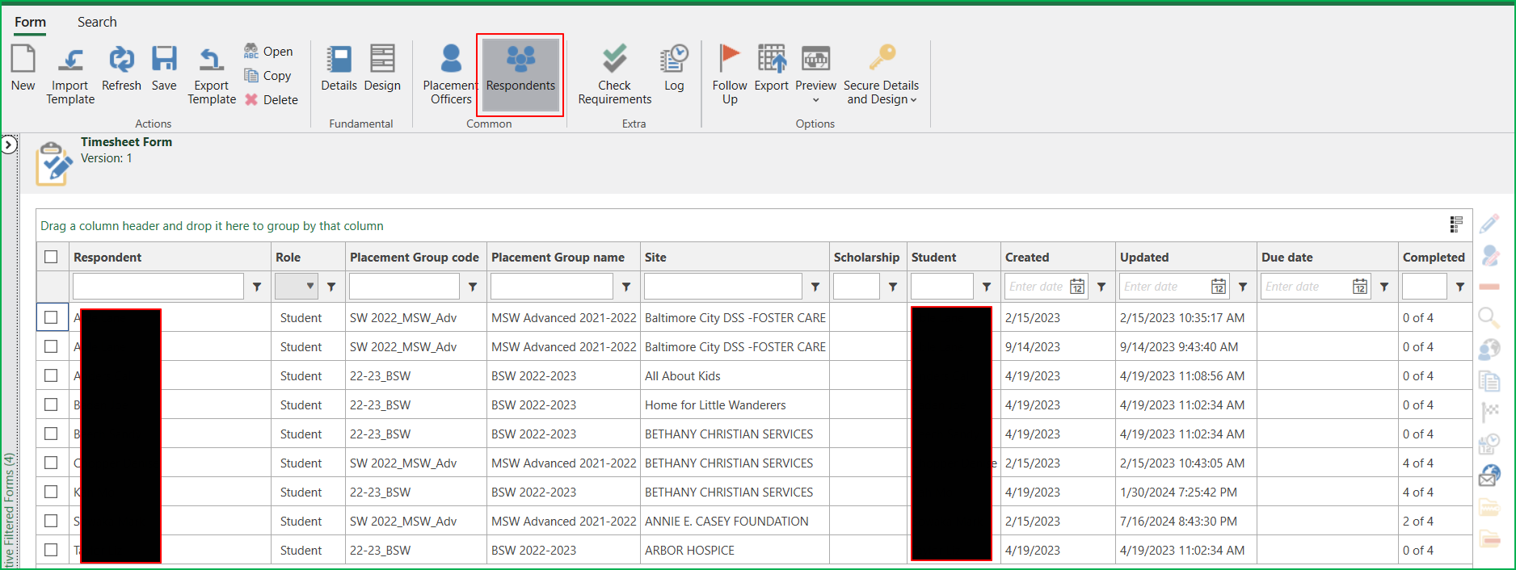1516x570 pixels.
Task: Expand the collapsed side panel arrow
Action: point(9,145)
